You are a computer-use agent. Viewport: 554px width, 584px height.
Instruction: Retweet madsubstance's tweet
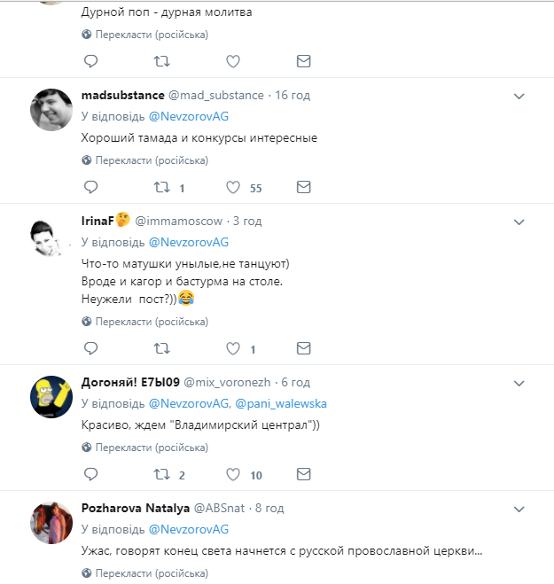coord(162,188)
